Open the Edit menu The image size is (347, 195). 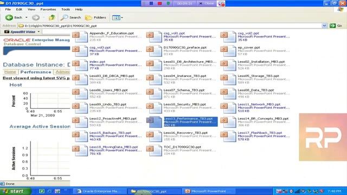click(19, 10)
